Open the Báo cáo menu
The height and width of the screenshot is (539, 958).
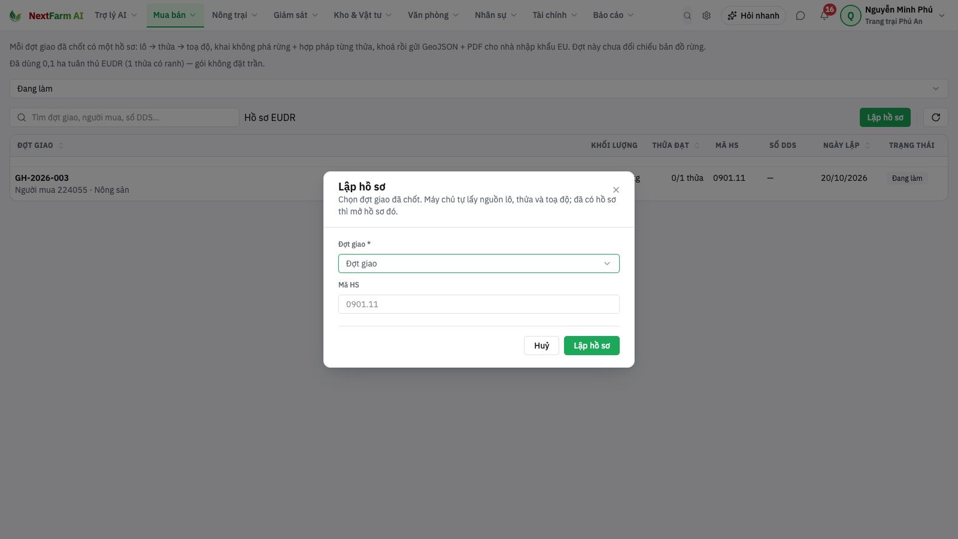pyautogui.click(x=613, y=15)
